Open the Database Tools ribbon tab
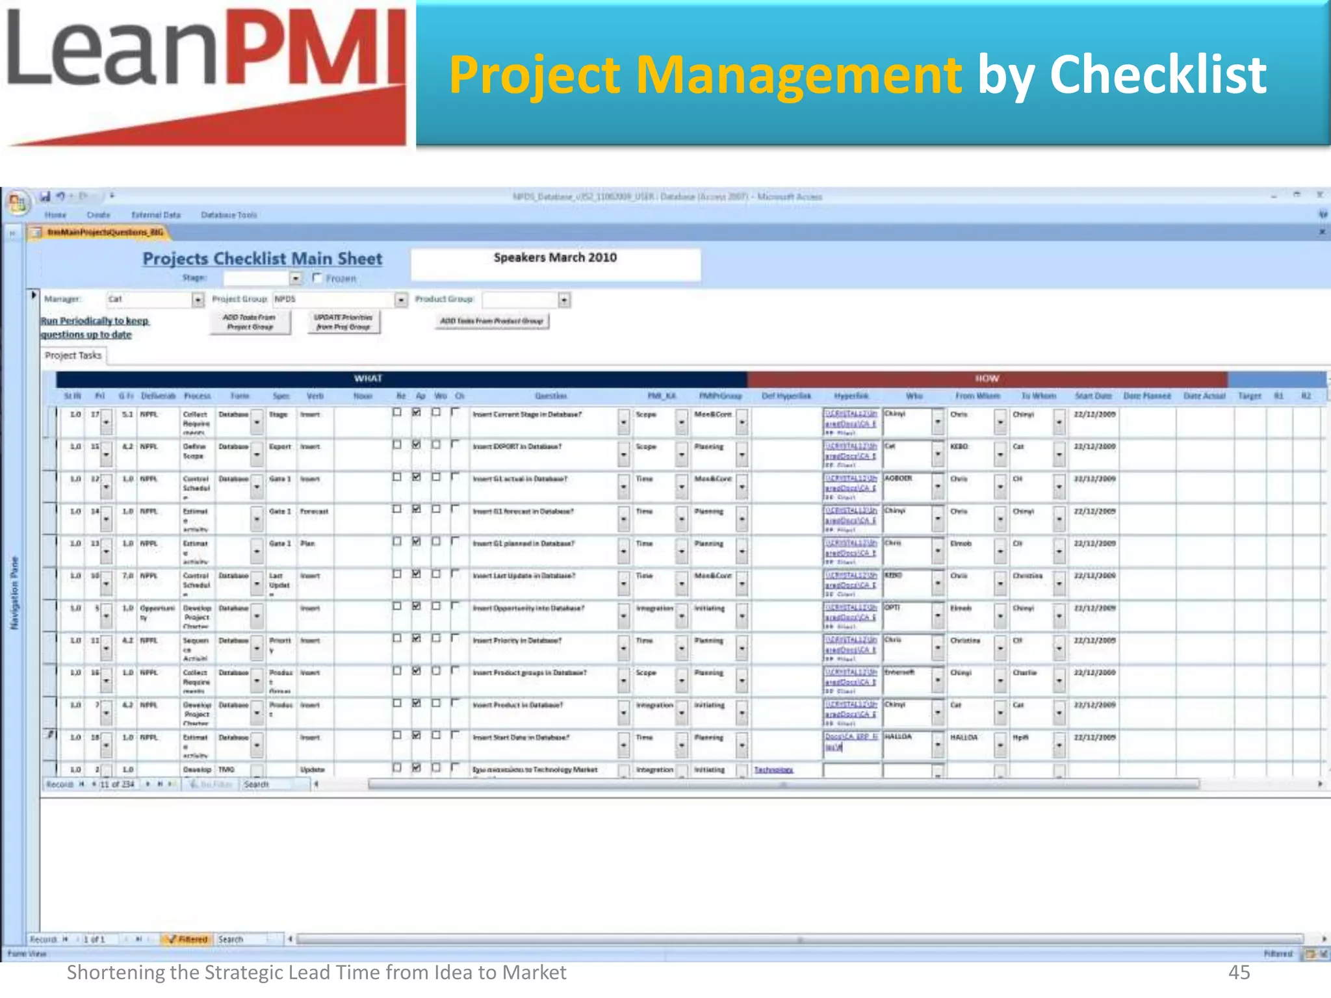Image resolution: width=1331 pixels, height=998 pixels. click(x=229, y=215)
